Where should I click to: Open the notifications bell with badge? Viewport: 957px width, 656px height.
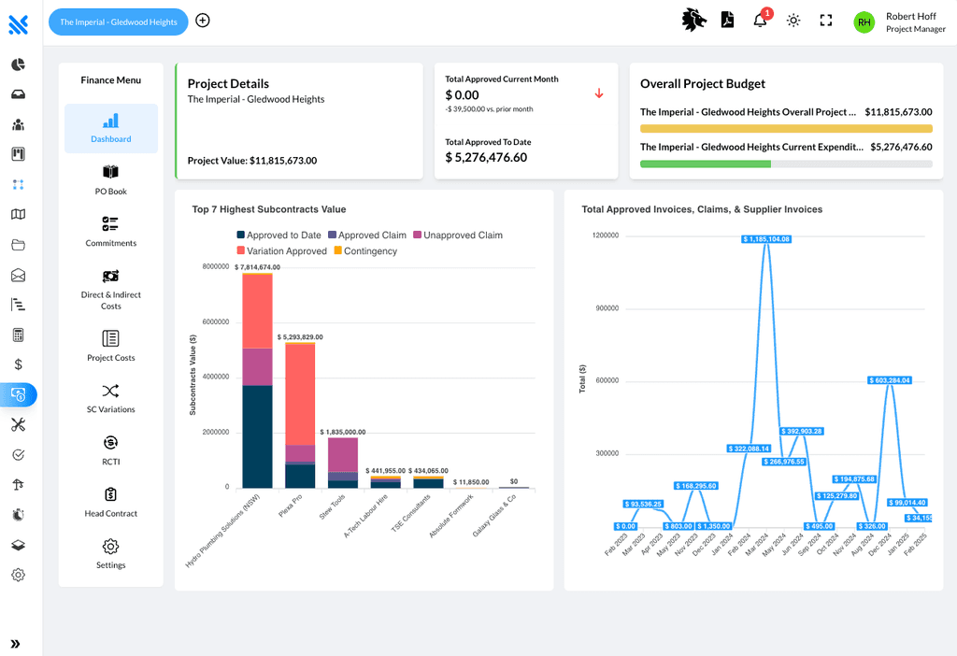coord(760,21)
